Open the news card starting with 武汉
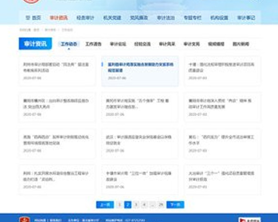 click(140, 143)
